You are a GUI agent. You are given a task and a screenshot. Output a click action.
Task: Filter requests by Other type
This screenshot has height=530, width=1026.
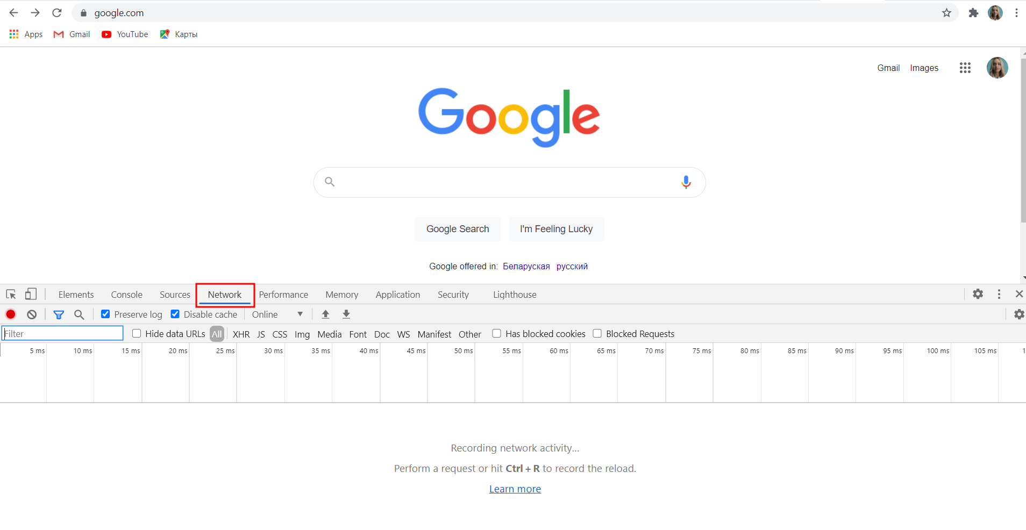(470, 334)
